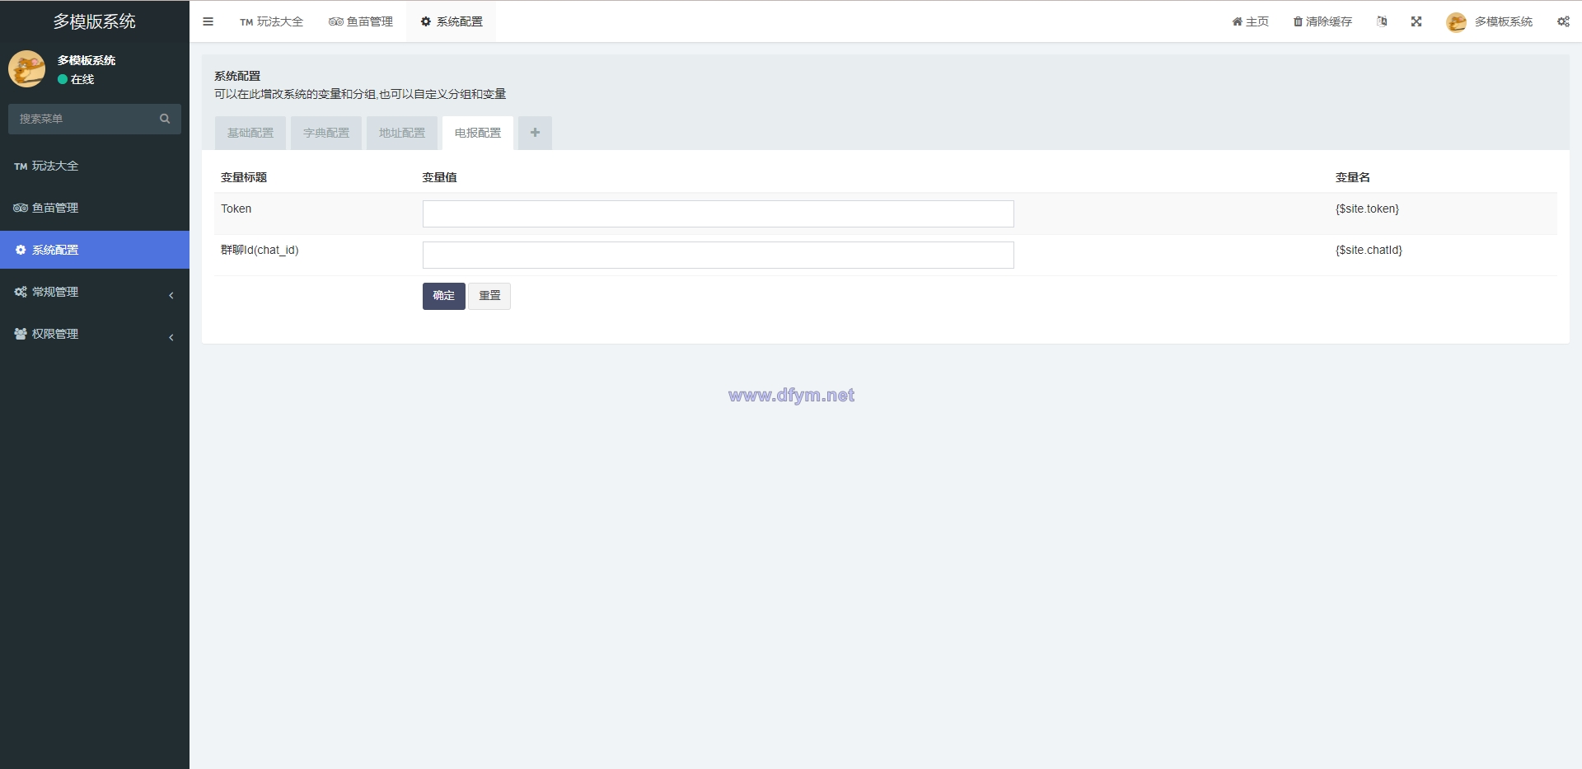This screenshot has height=769, width=1582.
Task: Select 系统配置 in the sidebar
Action: 95,250
